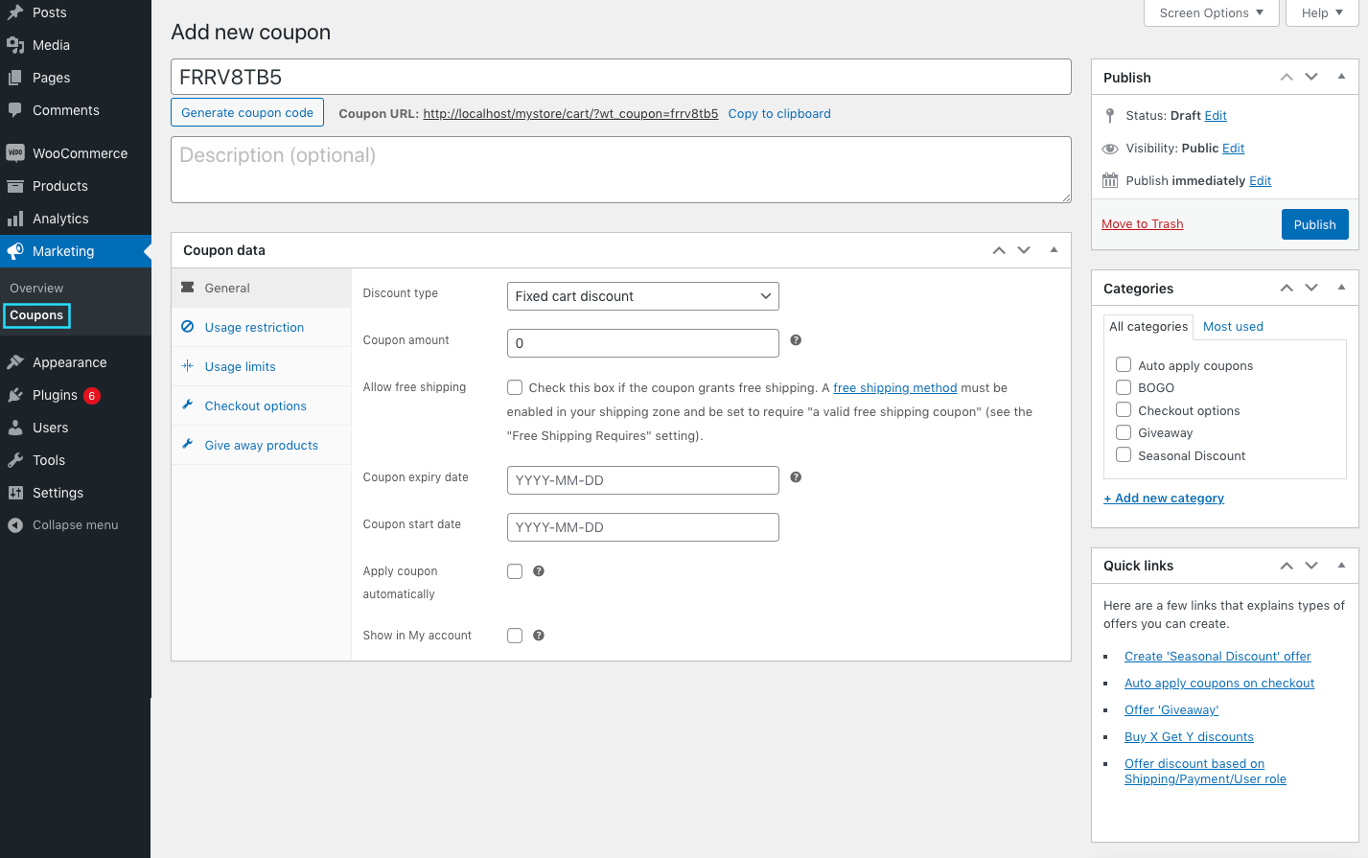Click help icon next to Show in My account
The width and height of the screenshot is (1368, 858).
[x=539, y=636]
